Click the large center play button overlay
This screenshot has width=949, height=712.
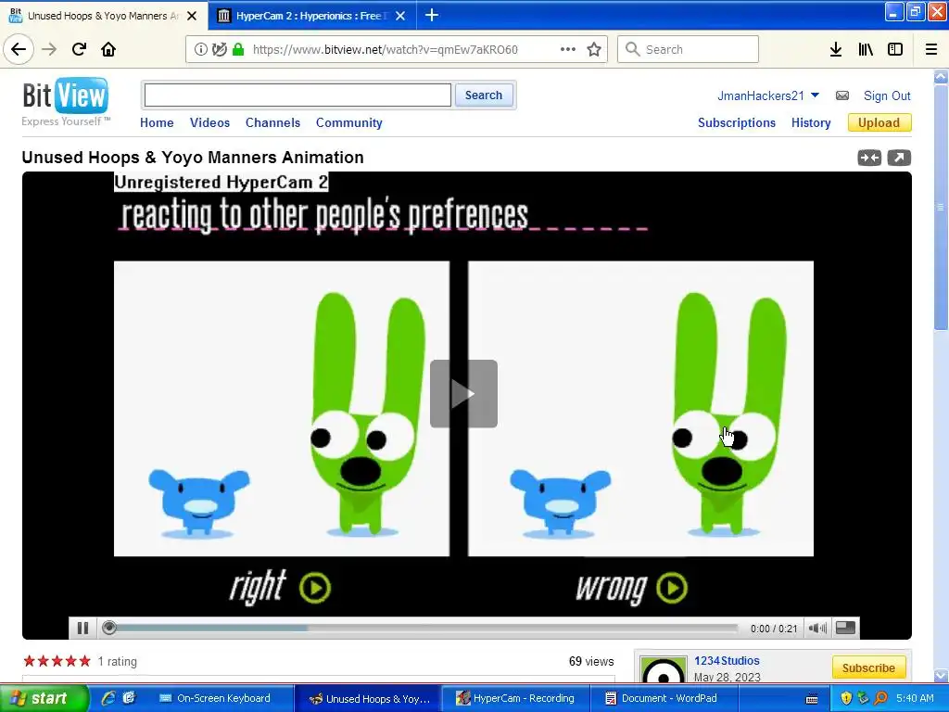(x=463, y=393)
